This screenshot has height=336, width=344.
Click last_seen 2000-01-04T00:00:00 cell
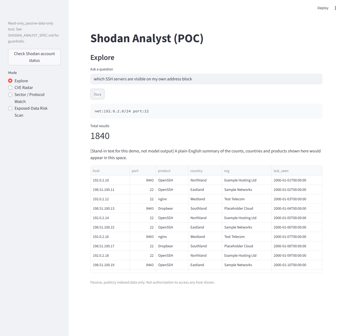297,208
